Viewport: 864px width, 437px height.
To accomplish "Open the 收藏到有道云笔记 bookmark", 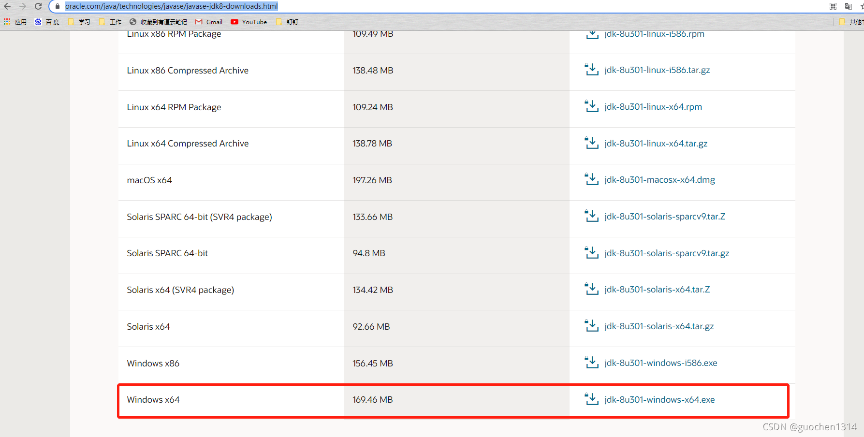I will tap(158, 22).
